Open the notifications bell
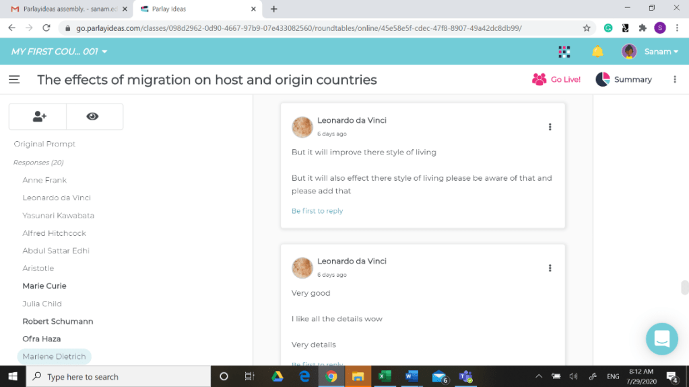Screen dimensions: 689x387 597,52
